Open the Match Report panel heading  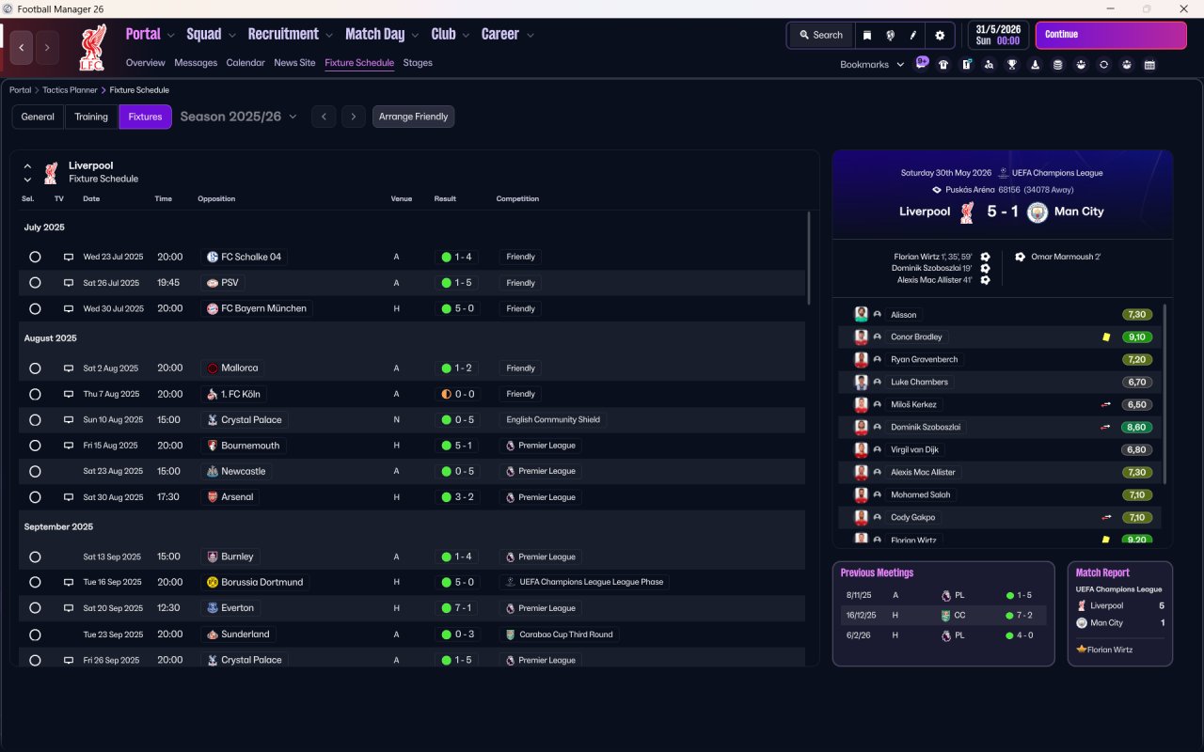pos(1102,572)
